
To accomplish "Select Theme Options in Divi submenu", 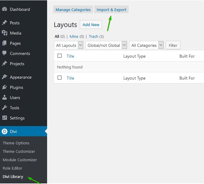I will click(16, 143).
